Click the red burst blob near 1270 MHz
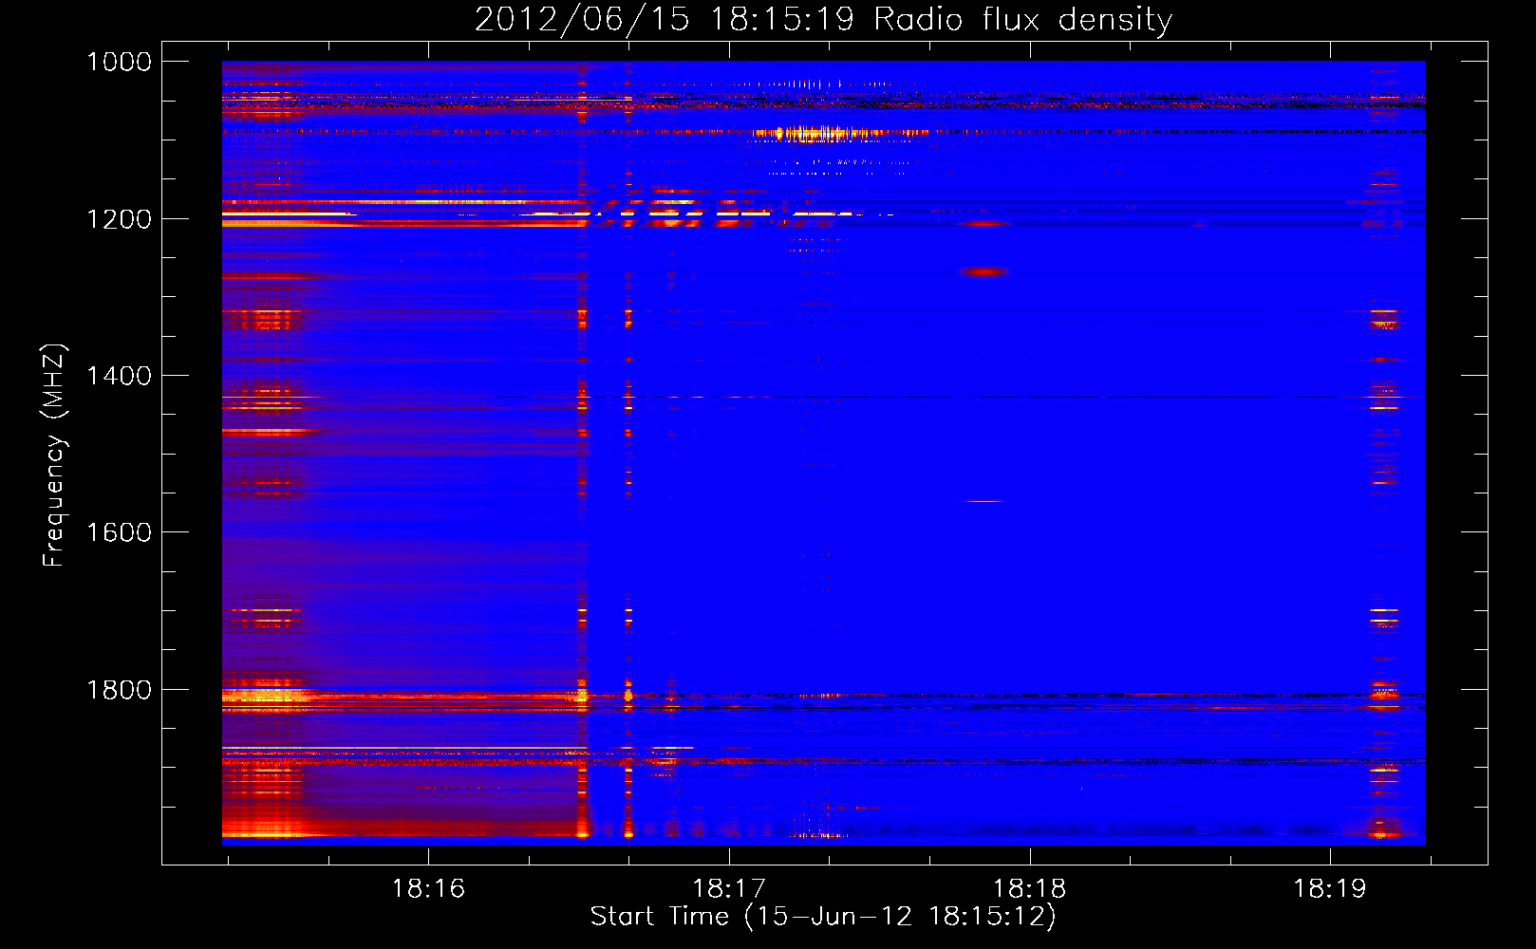 click(x=983, y=271)
